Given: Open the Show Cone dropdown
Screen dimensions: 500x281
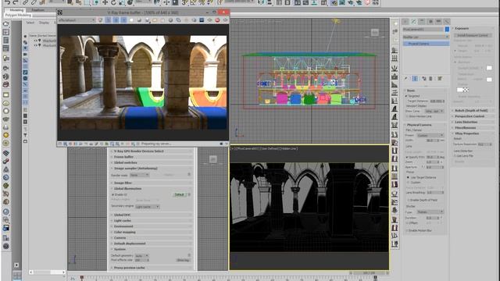Looking at the screenshot, I should [434, 111].
